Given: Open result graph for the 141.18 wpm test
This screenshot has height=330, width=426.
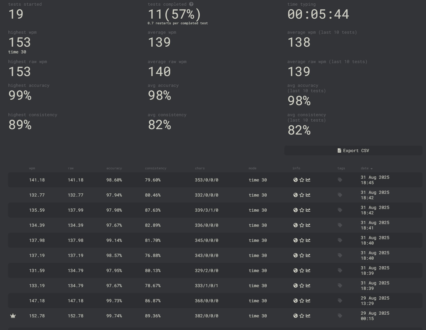Looking at the screenshot, I should coord(308,180).
